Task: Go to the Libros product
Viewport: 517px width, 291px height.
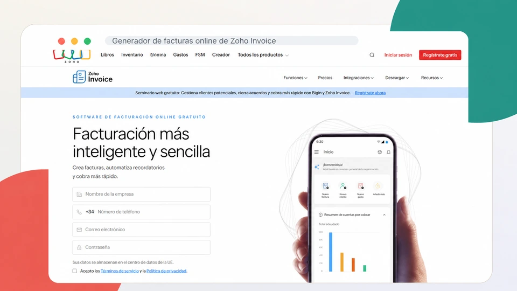Action: 107,55
